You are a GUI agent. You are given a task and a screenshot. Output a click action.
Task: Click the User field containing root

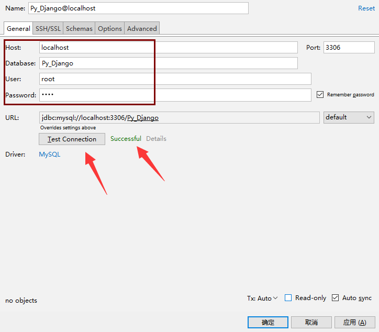pyautogui.click(x=175, y=79)
